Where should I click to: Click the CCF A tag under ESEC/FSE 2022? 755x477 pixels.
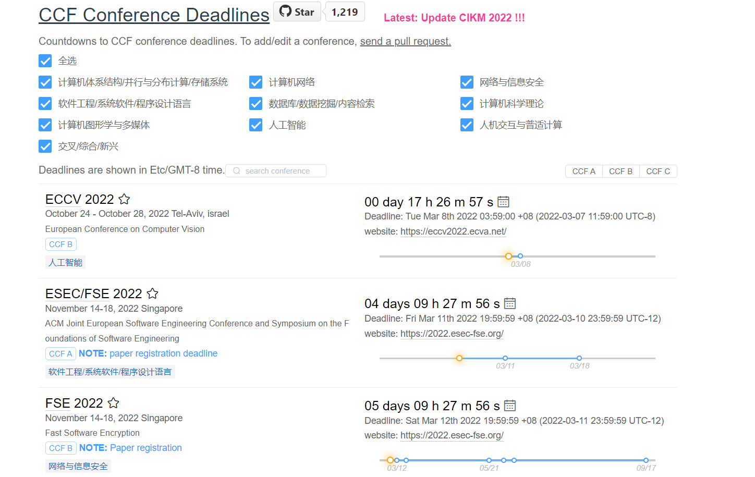tap(60, 354)
